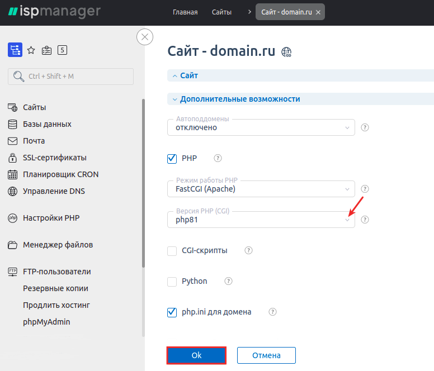Open the menu tree view icon
Image resolution: width=434 pixels, height=371 pixels.
click(x=15, y=50)
